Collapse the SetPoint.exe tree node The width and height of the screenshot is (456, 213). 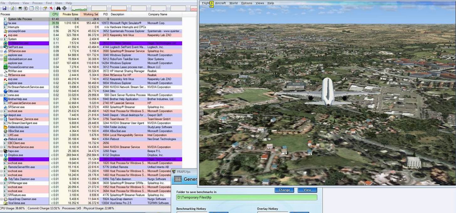(x=2, y=47)
